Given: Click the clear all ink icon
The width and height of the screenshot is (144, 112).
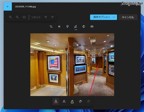Looking at the screenshot, I should (89, 101).
